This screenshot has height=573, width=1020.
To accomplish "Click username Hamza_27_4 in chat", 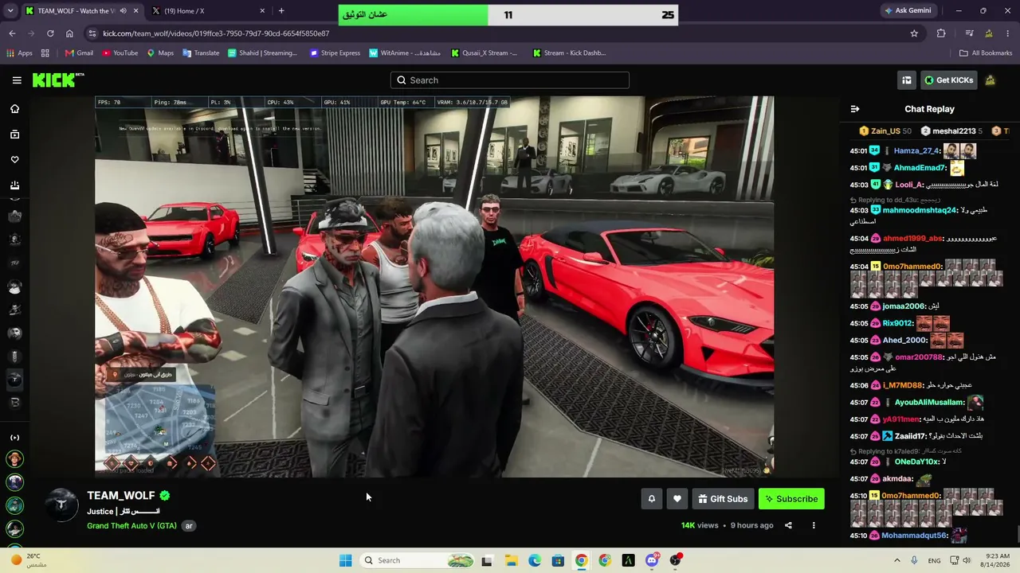I will (916, 151).
